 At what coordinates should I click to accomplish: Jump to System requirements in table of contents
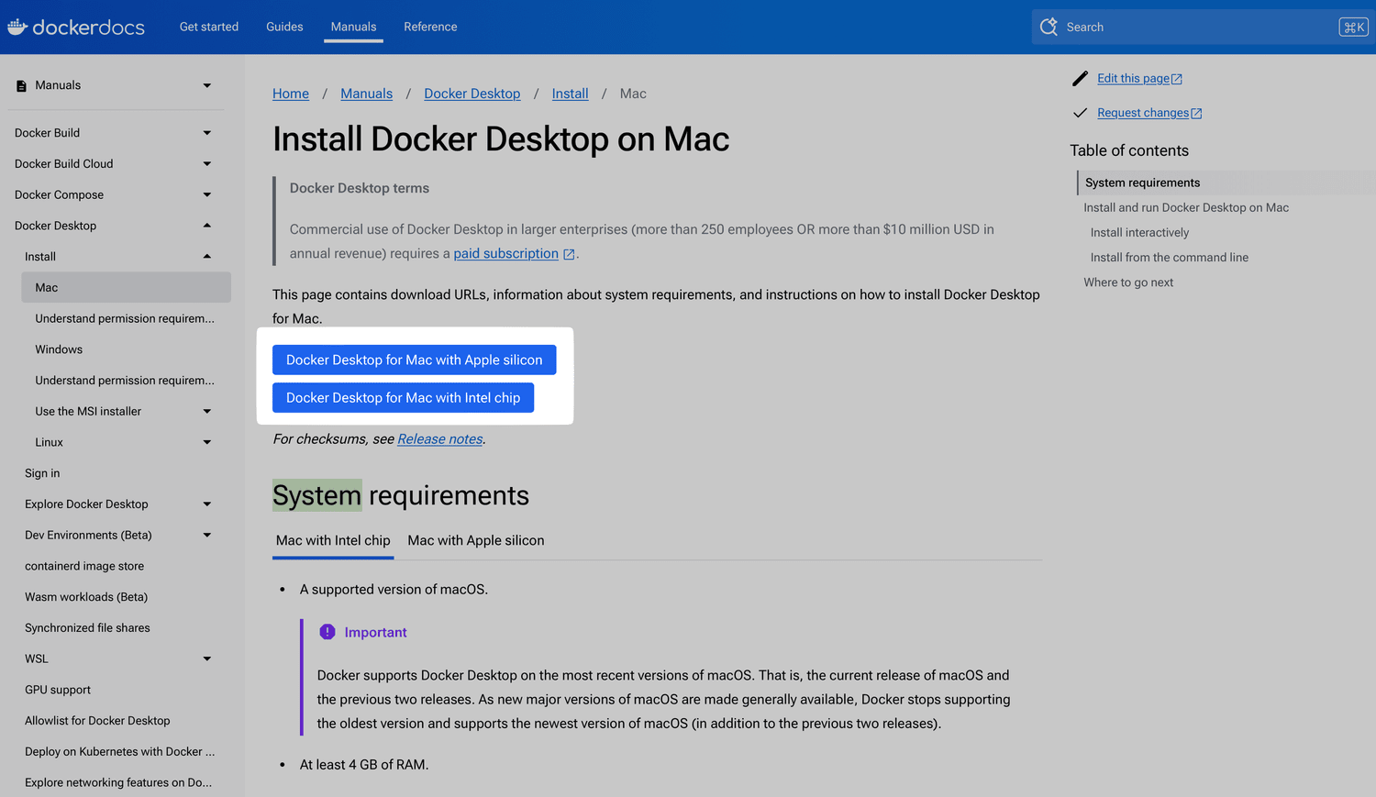point(1143,183)
